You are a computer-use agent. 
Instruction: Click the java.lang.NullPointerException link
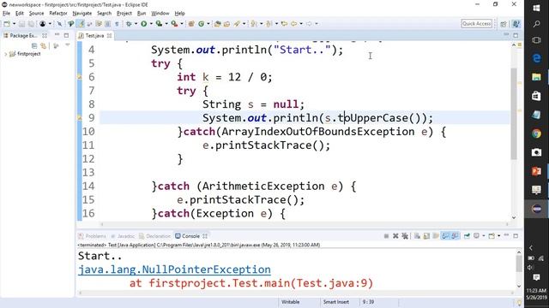(x=174, y=269)
